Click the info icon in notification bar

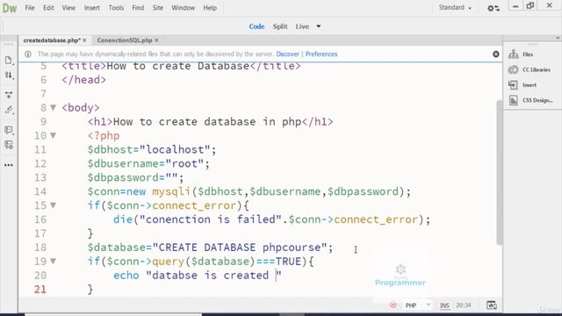pyautogui.click(x=28, y=54)
